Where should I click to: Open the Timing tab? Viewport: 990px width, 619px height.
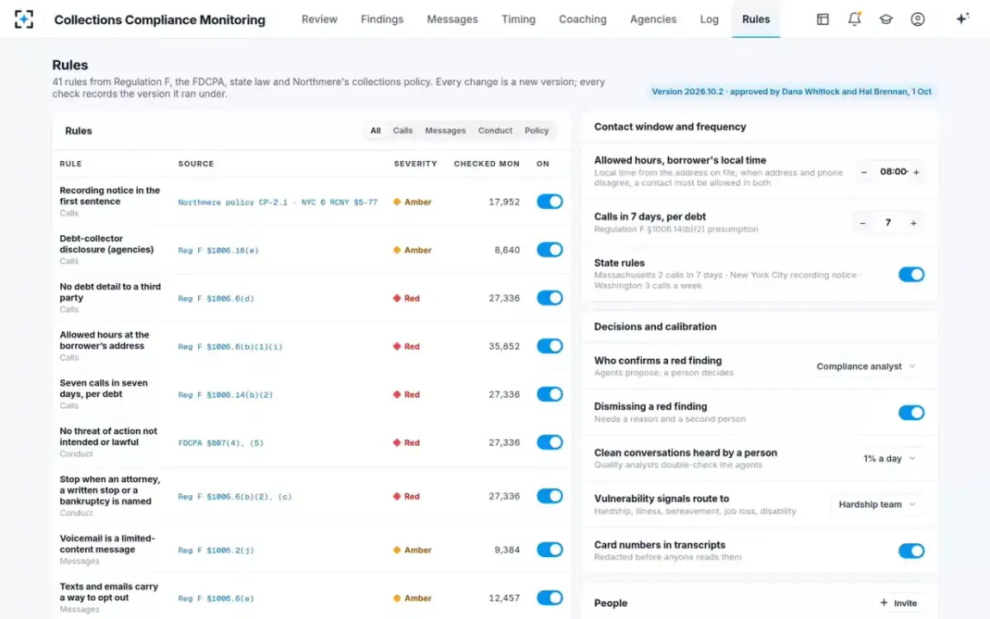click(518, 19)
